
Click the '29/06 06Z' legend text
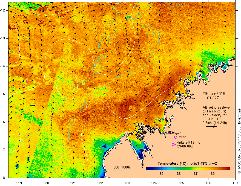click(185, 146)
